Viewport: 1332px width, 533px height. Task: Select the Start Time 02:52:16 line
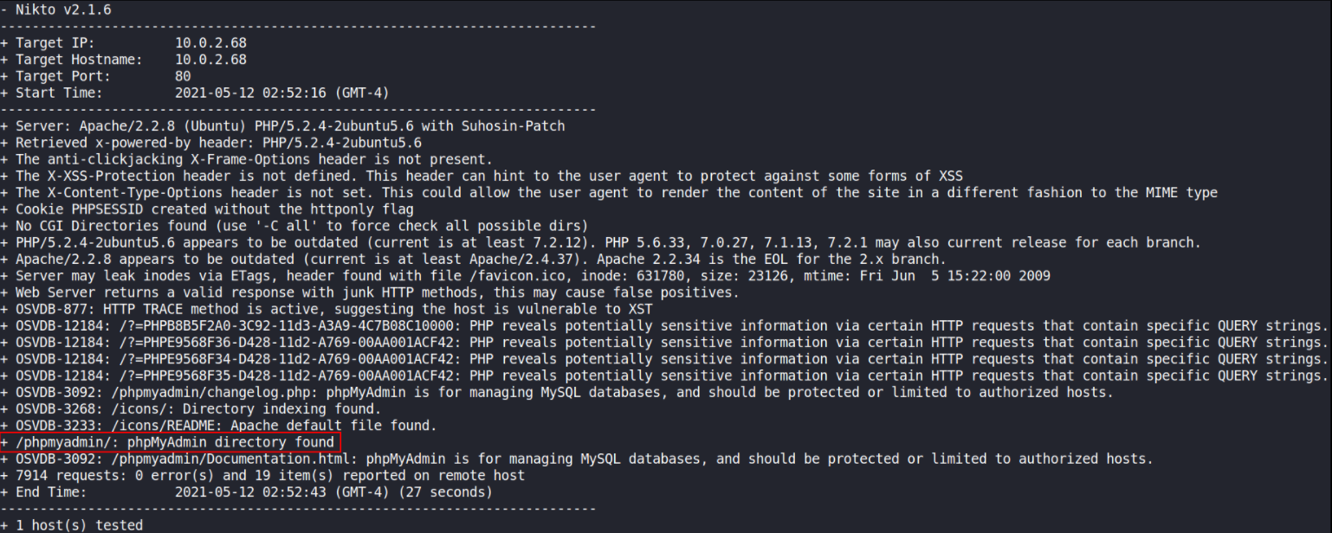coord(195,93)
